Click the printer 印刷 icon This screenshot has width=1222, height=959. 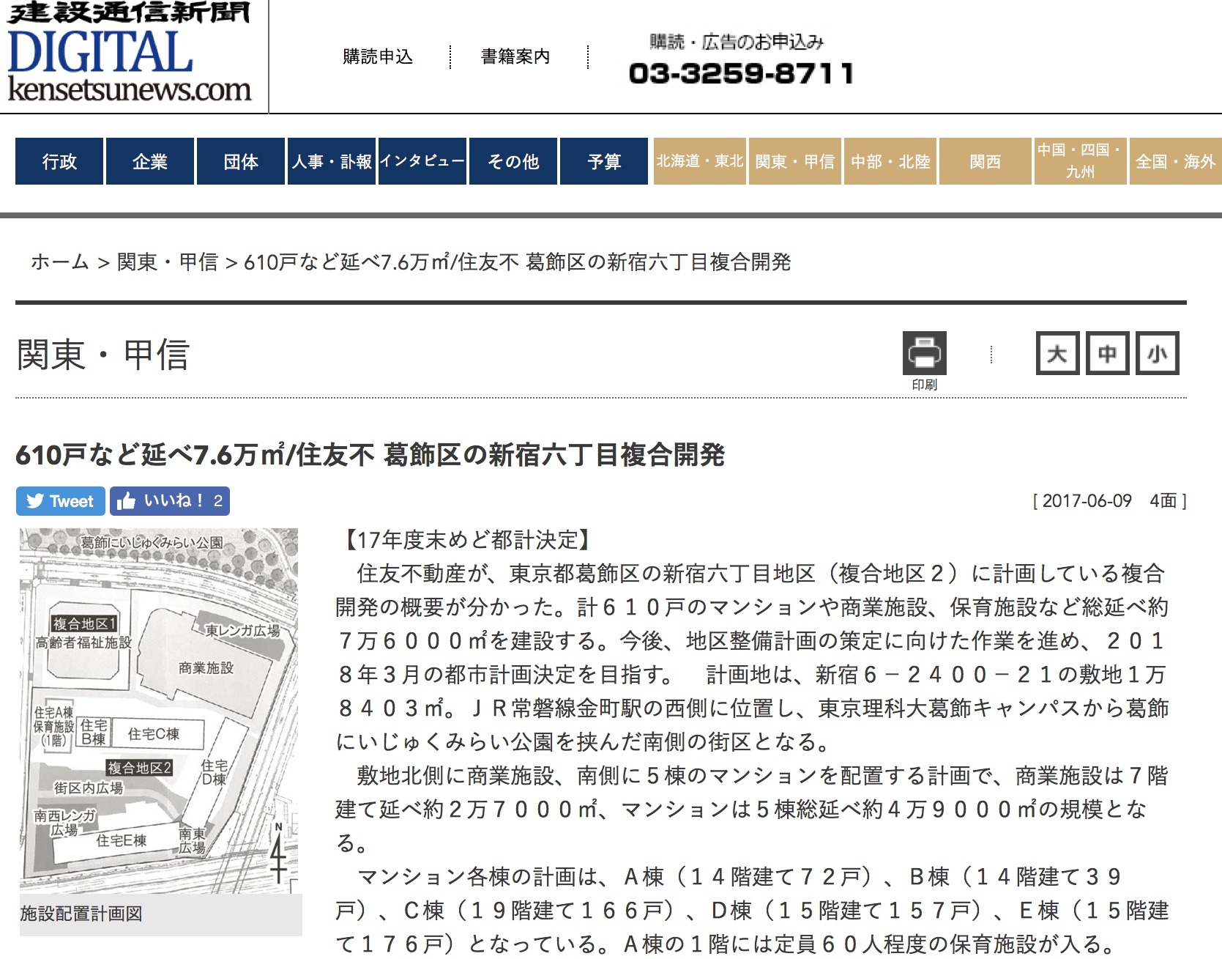pyautogui.click(x=925, y=360)
